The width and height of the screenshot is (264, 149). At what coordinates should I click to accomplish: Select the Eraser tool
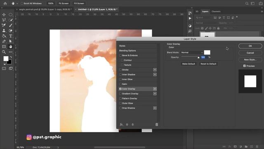10,31
